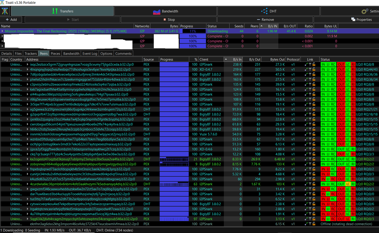Click the direction arrow icon in the ijxn6bs2zjusgoy row
The image size is (379, 233).
coord(306,119)
